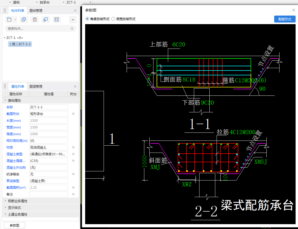Toggle attach checkbox for 混凝土类型
The image size is (298, 229).
(73, 154)
